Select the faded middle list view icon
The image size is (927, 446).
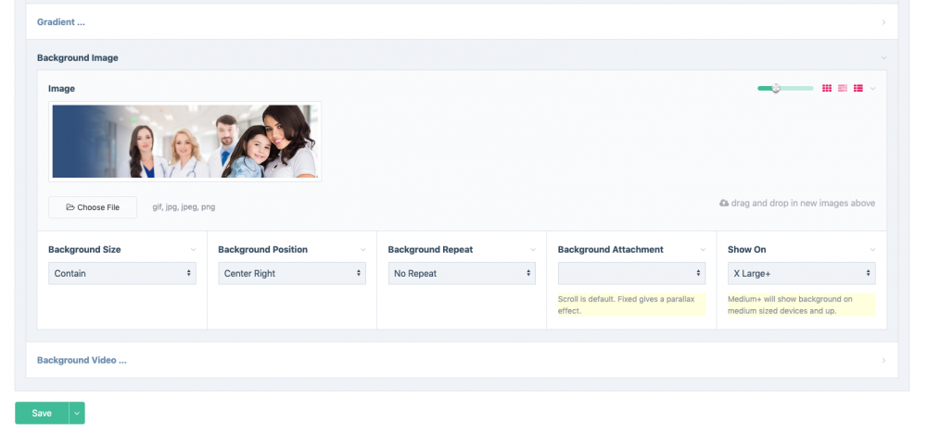[x=843, y=88]
